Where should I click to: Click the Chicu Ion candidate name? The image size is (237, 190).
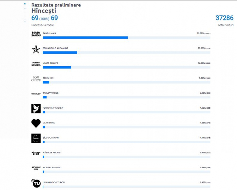(48, 78)
